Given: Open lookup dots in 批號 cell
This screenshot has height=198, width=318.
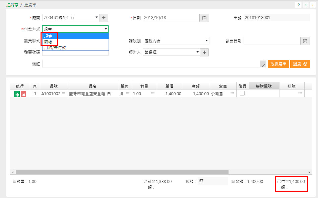Looking at the screenshot, I should [300, 93].
